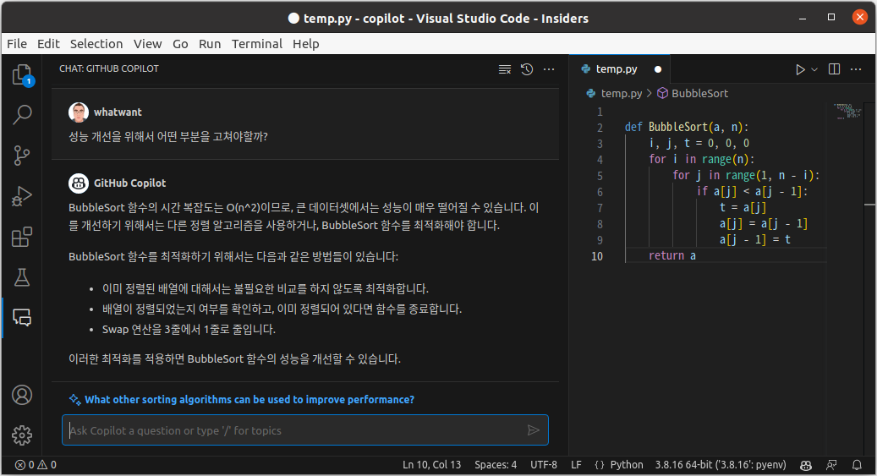Open the Edit menu
This screenshot has width=877, height=476.
(48, 44)
